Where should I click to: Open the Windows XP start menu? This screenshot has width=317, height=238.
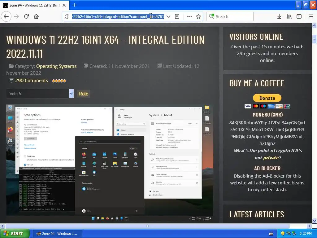pos(15,234)
